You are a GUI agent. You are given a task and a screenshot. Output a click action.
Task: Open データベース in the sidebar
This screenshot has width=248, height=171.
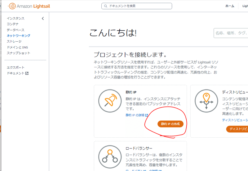[15, 30]
